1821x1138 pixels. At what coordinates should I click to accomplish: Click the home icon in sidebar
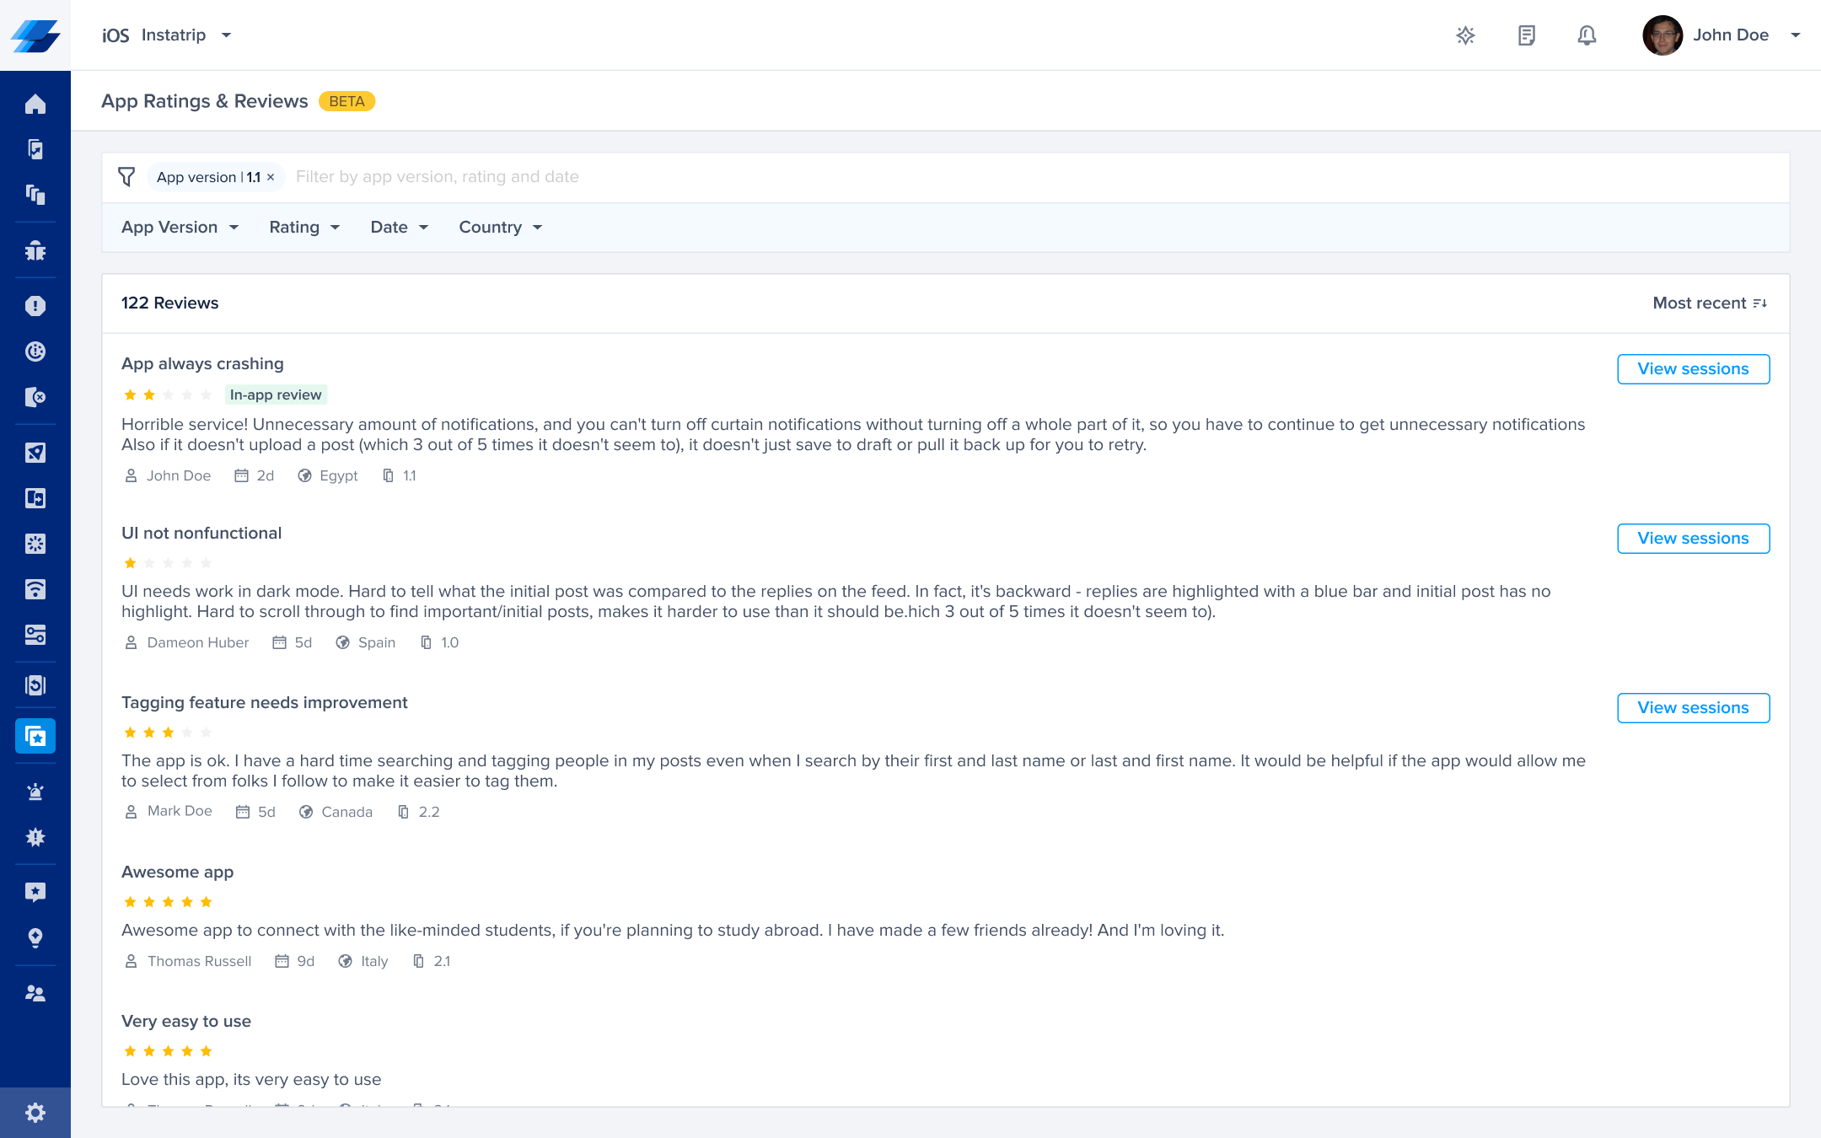coord(35,104)
